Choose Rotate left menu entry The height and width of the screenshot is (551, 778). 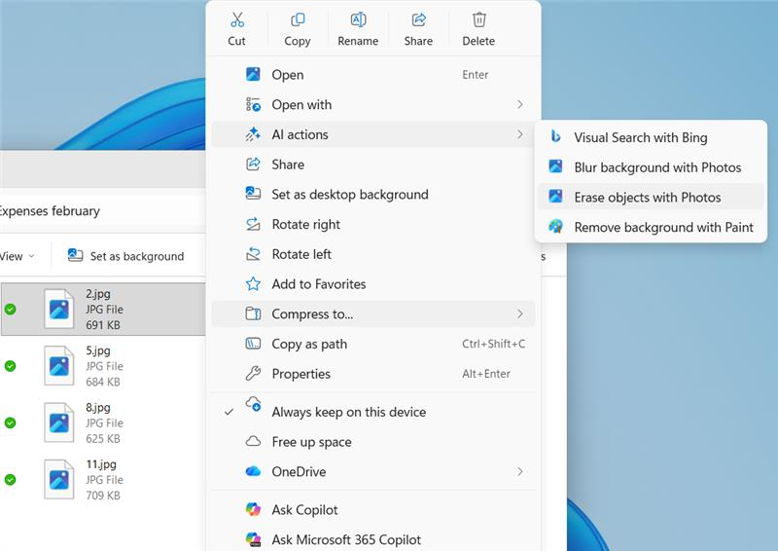coord(373,254)
